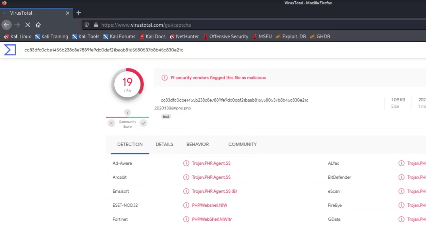
Task: Select the VirusTotal tab title
Action: pyautogui.click(x=21, y=13)
